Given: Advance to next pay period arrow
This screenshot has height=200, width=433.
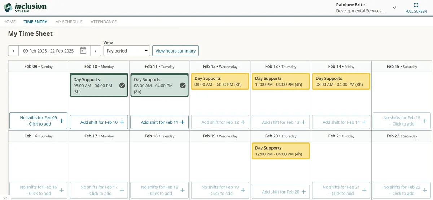Looking at the screenshot, I should pyautogui.click(x=96, y=51).
